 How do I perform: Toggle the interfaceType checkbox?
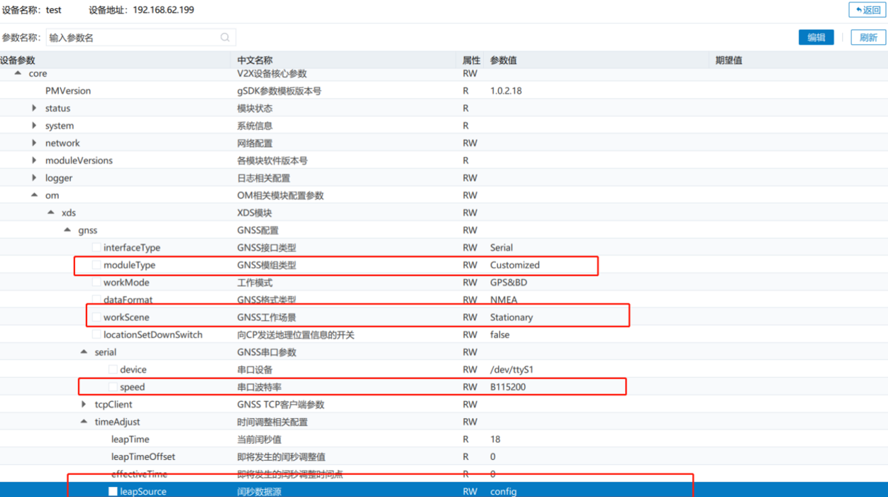(x=97, y=248)
